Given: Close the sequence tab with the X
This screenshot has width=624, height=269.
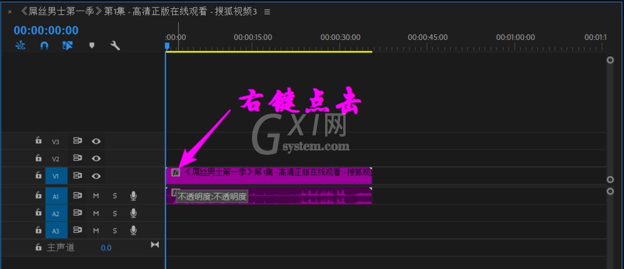Looking at the screenshot, I should click(x=10, y=12).
